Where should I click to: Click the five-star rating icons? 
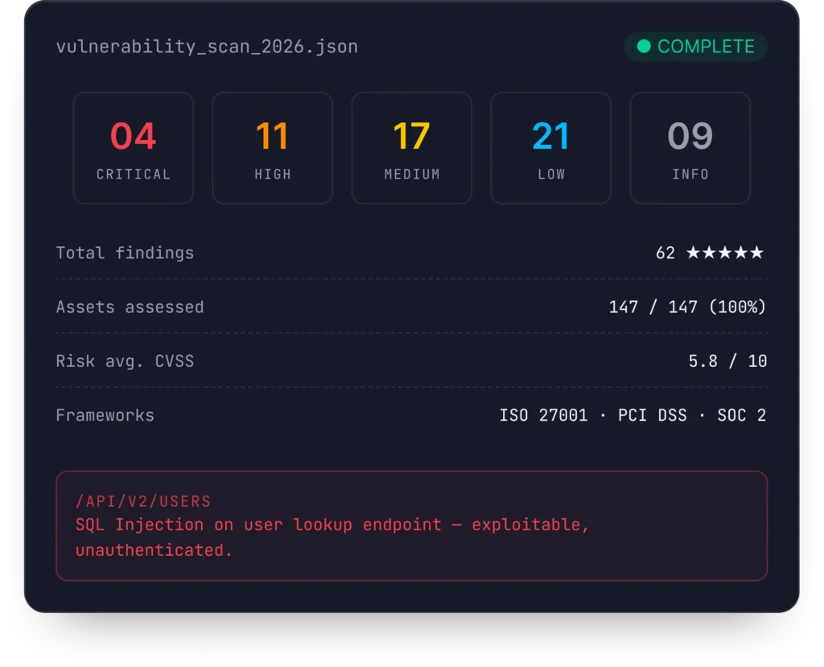[725, 253]
